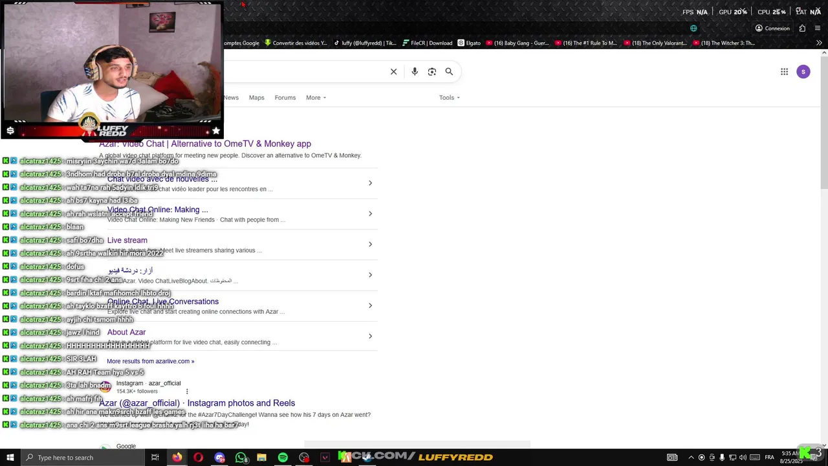Open the Baby Gang - Guer... YouTube bookmark
This screenshot has height=466, width=828.
tap(517, 43)
